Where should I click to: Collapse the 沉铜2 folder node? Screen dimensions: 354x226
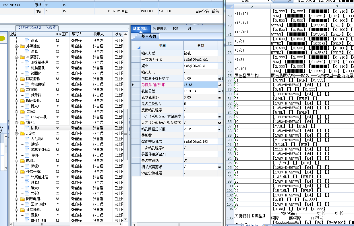pyautogui.click(x=17, y=133)
